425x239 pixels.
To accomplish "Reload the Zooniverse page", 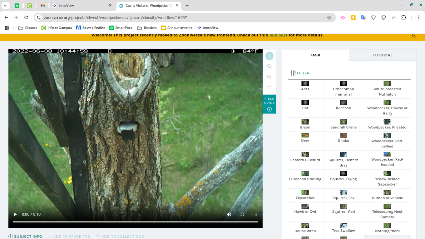I will (x=26, y=18).
